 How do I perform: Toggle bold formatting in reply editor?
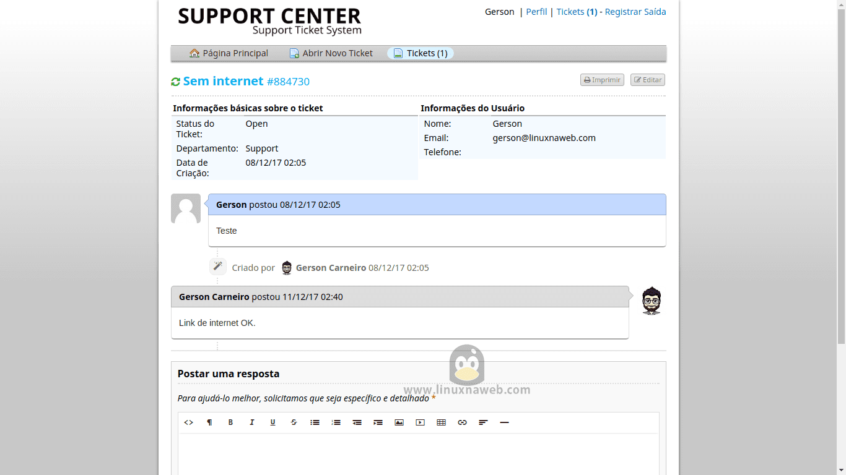(230, 422)
